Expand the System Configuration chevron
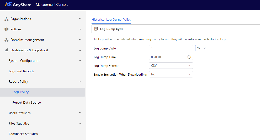Image resolution: width=260 pixels, height=140 pixels. pyautogui.click(x=80, y=61)
